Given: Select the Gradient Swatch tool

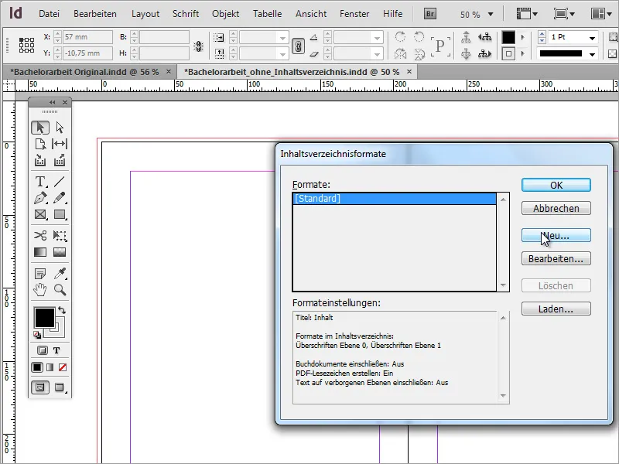Looking at the screenshot, I should [40, 252].
